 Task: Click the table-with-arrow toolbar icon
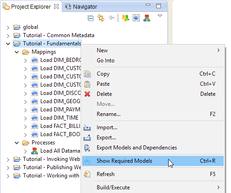[x=136, y=18]
